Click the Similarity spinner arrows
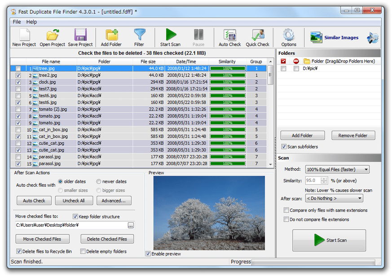Viewport: 392px width, 277px height. 324,180
